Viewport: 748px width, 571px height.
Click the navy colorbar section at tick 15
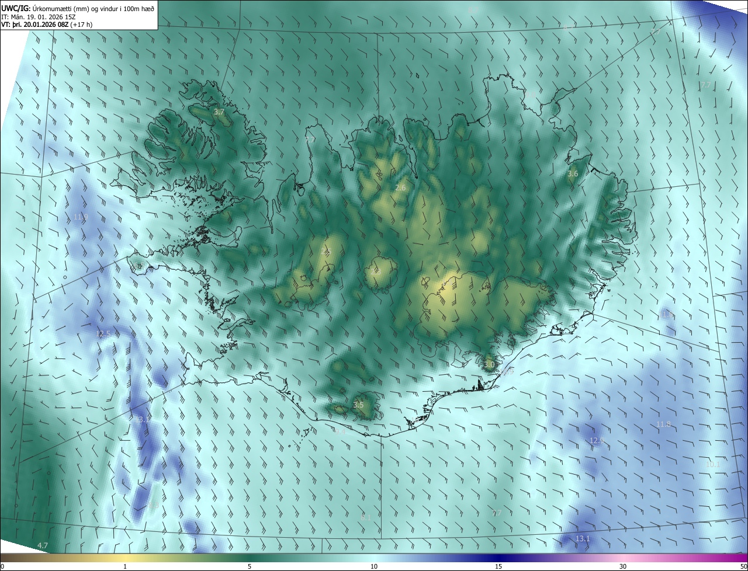(498, 558)
